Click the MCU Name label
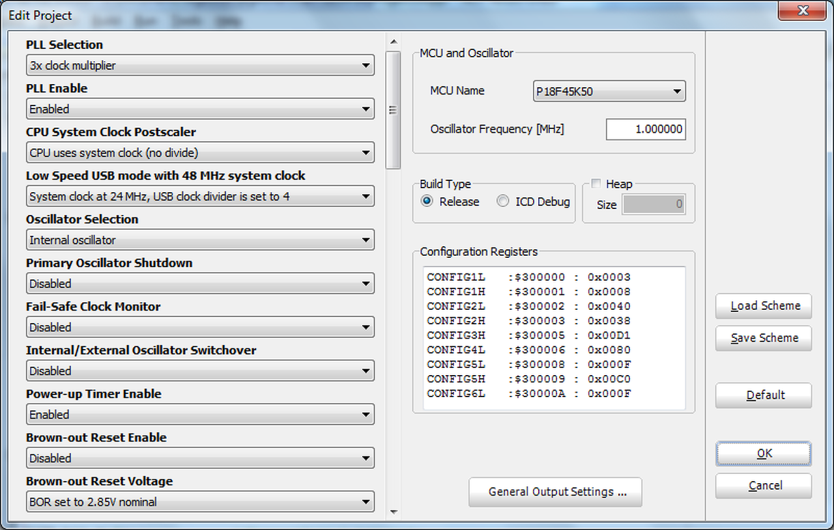 click(457, 91)
